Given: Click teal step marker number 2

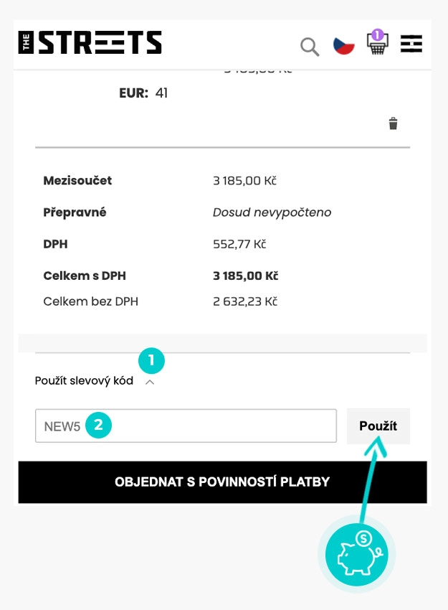Looking at the screenshot, I should (x=99, y=425).
